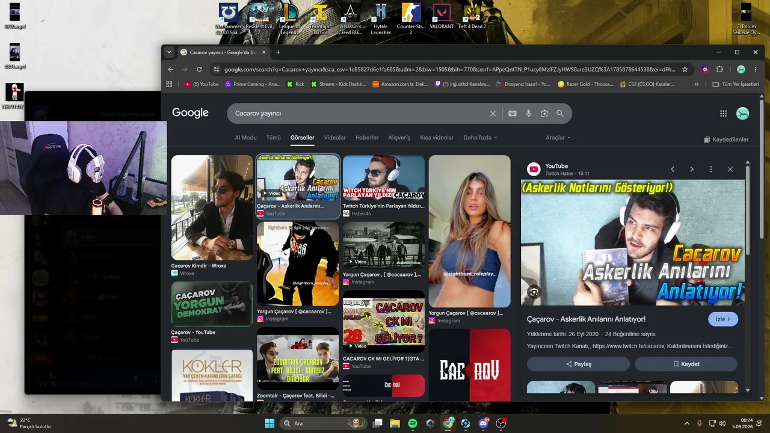Show hidden system tray icons
Screen dimensions: 770x433
point(687,423)
